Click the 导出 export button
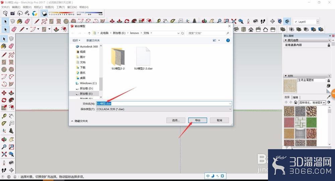335x181 pixels. tap(197, 120)
